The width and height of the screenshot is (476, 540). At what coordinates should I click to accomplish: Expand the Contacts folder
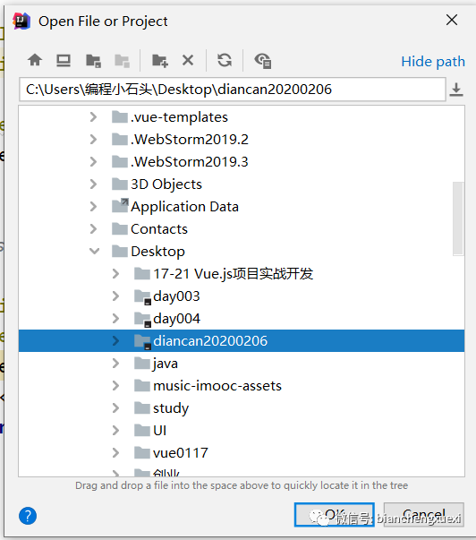point(93,229)
